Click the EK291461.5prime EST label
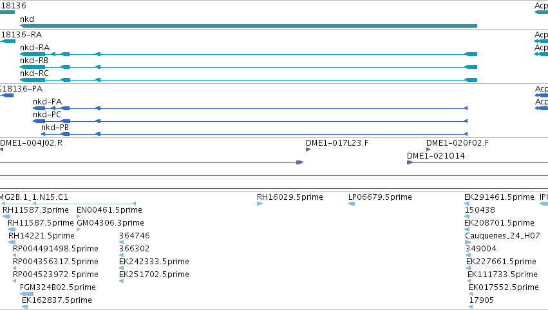Image resolution: width=548 pixels, height=310 pixels. (499, 197)
